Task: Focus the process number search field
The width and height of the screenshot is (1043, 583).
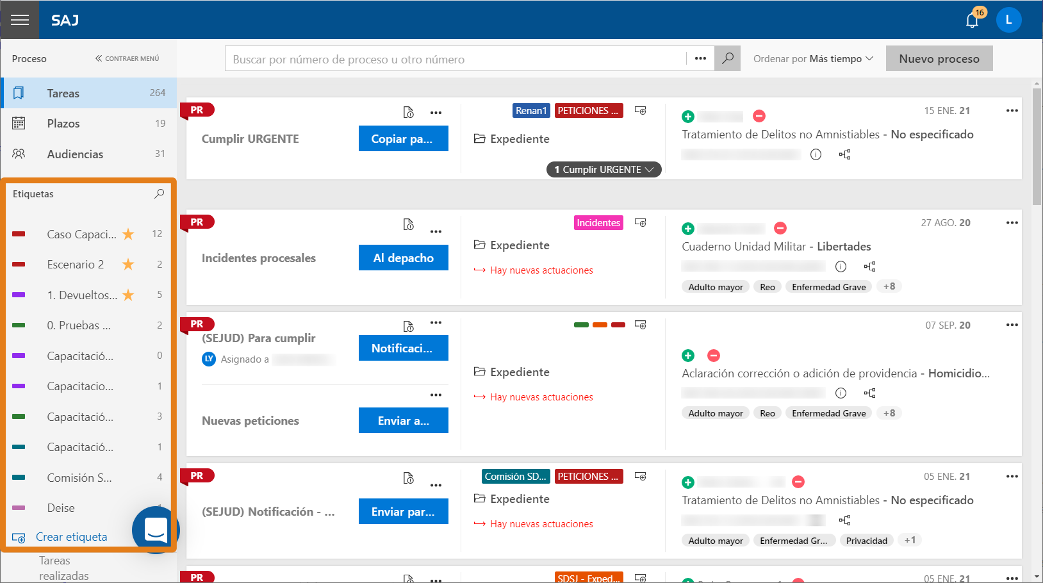Action: pyautogui.click(x=456, y=58)
